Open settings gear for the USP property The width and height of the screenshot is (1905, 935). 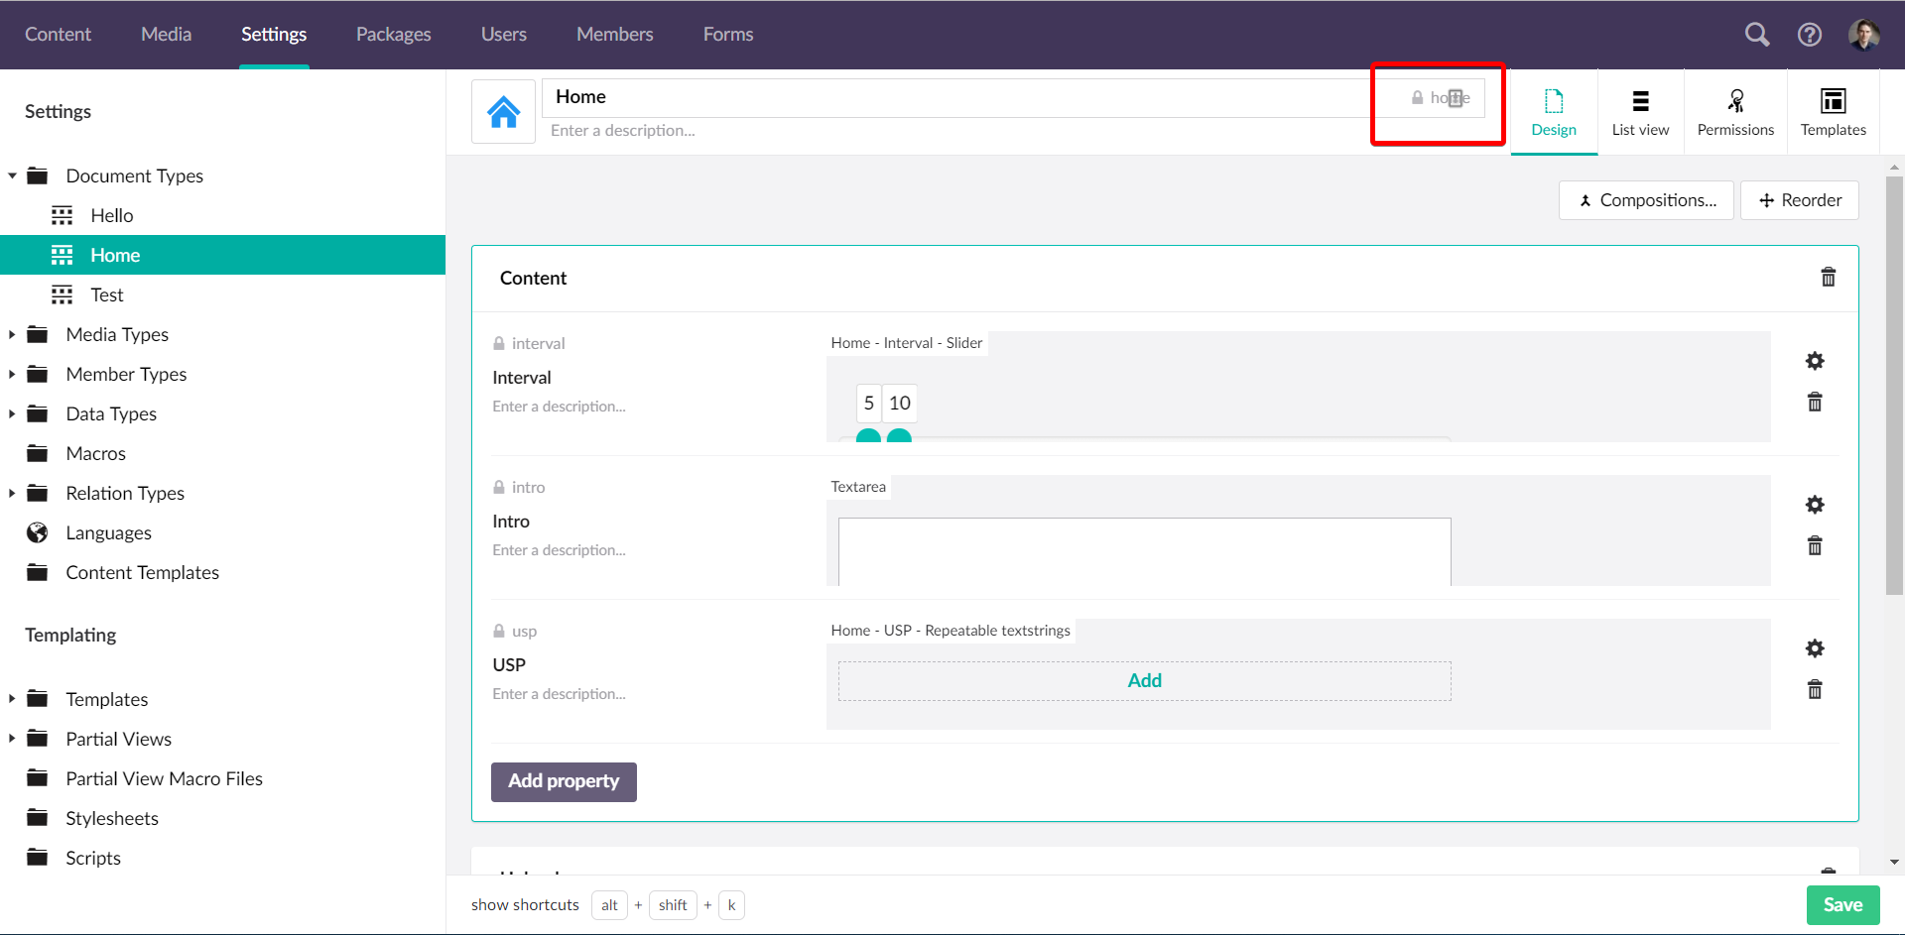(1815, 648)
